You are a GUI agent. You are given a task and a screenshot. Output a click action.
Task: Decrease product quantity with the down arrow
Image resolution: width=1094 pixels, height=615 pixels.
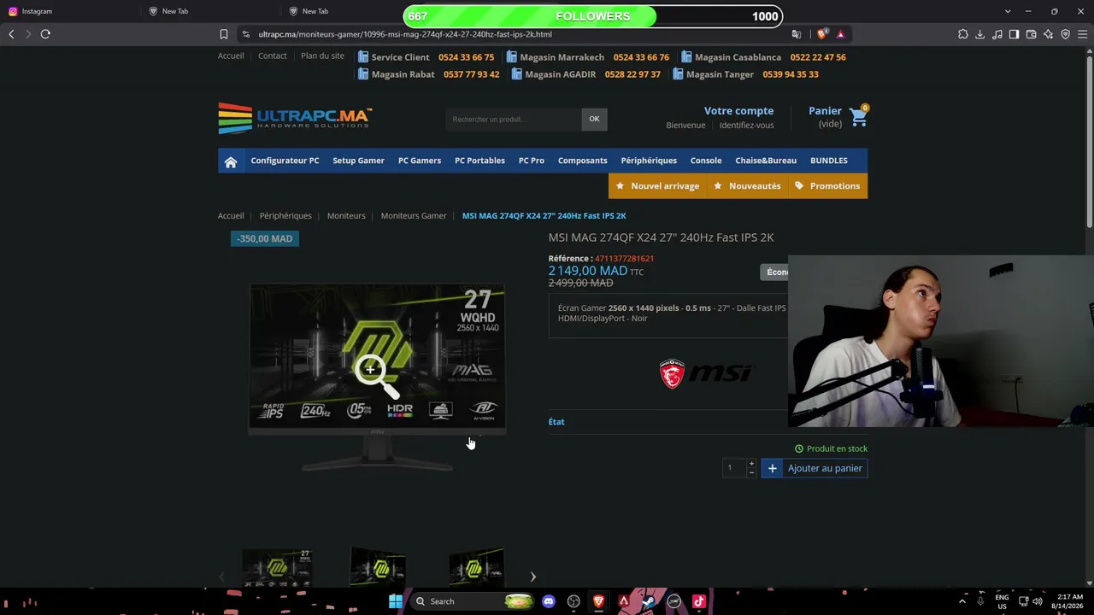[x=751, y=472]
